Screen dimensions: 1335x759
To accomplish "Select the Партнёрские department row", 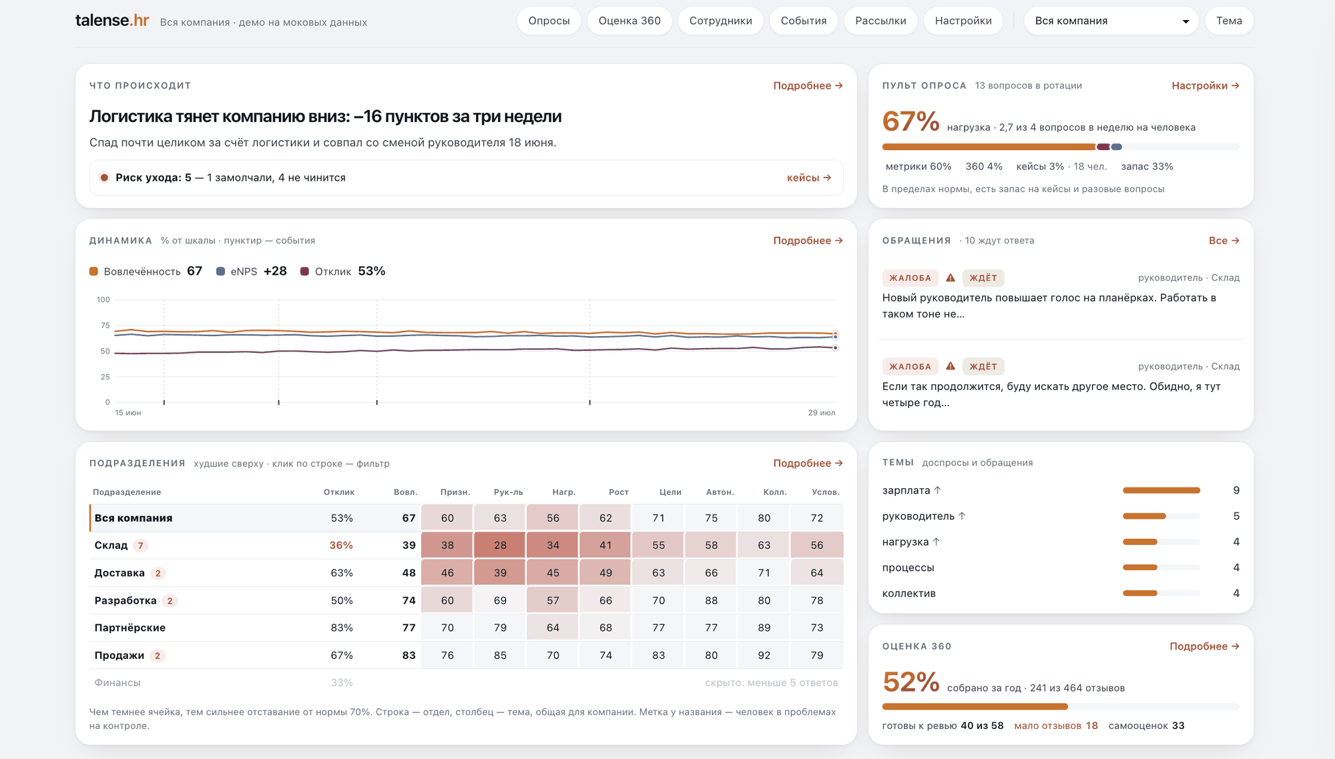I will pos(466,628).
